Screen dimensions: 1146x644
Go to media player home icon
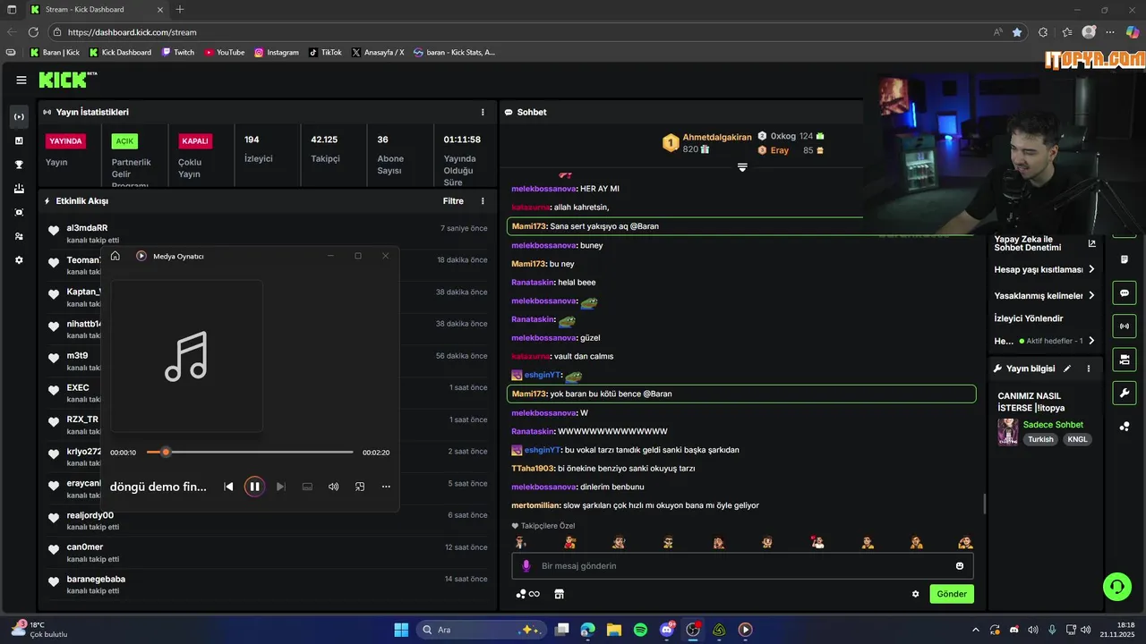pos(115,256)
